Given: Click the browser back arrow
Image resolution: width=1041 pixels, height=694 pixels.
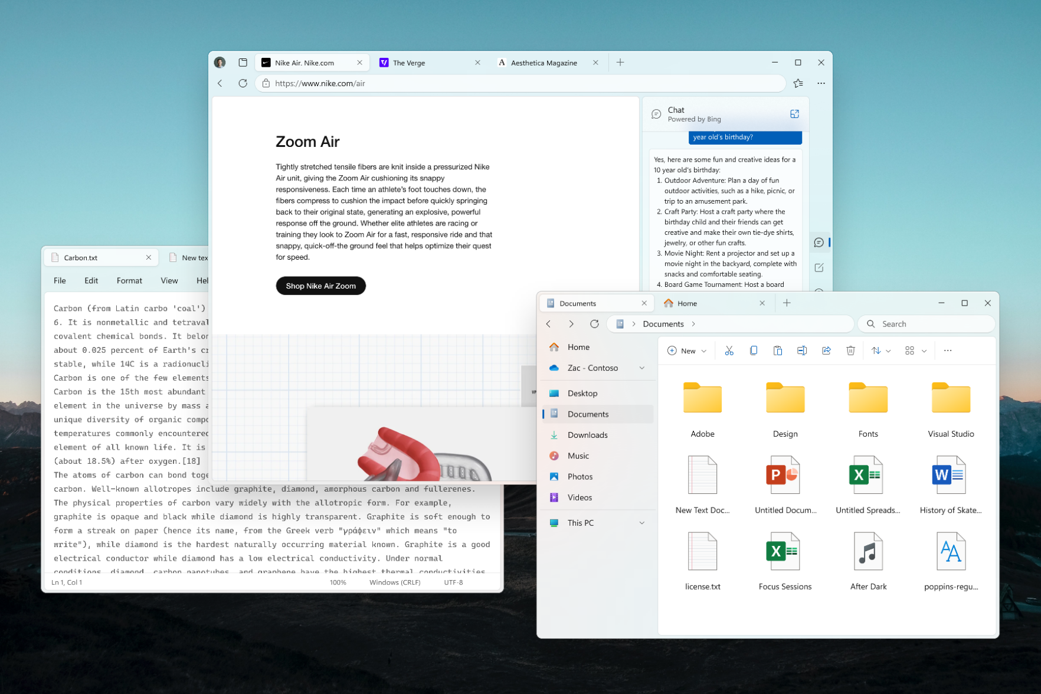Looking at the screenshot, I should (220, 83).
